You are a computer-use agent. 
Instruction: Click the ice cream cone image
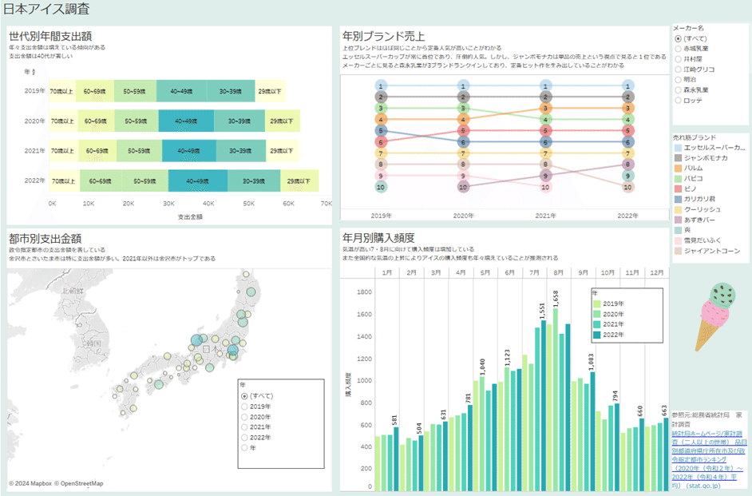714,317
